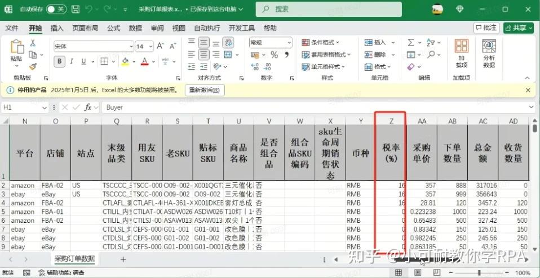Click Increase Decimal icon

pyautogui.click(x=255, y=66)
